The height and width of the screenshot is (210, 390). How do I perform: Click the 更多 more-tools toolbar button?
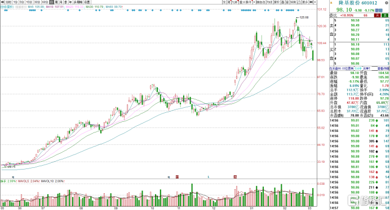pyautogui.click(x=305, y=2)
